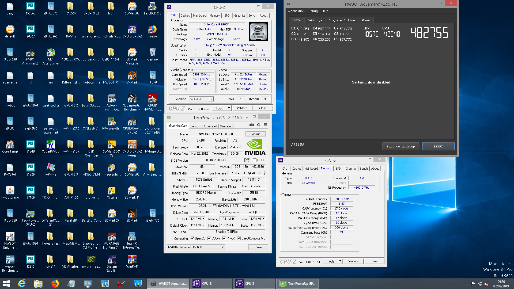This screenshot has width=514, height=289.
Task: Click the START button in Aquamark
Action: pos(438,146)
